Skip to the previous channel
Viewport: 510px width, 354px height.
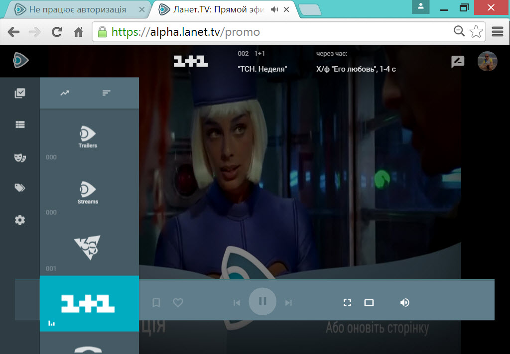pos(237,302)
